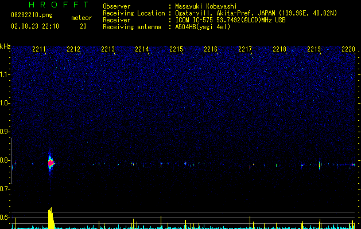
Task: Click the red echo spot near 2215
Action: (x=185, y=163)
